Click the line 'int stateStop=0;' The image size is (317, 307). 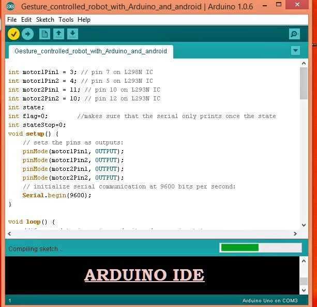coord(37,125)
